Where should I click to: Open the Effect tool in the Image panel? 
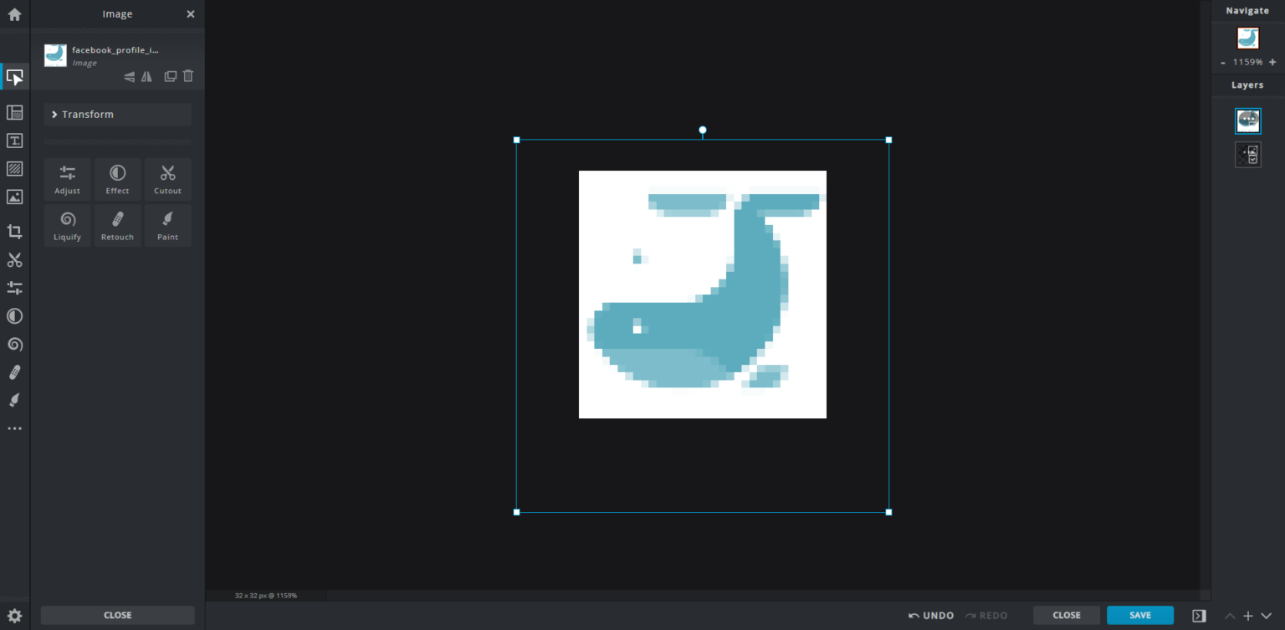tap(117, 179)
